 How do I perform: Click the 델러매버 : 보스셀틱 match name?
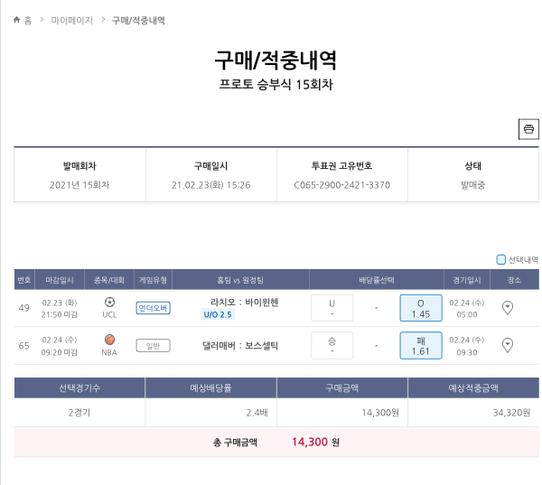pyautogui.click(x=240, y=345)
